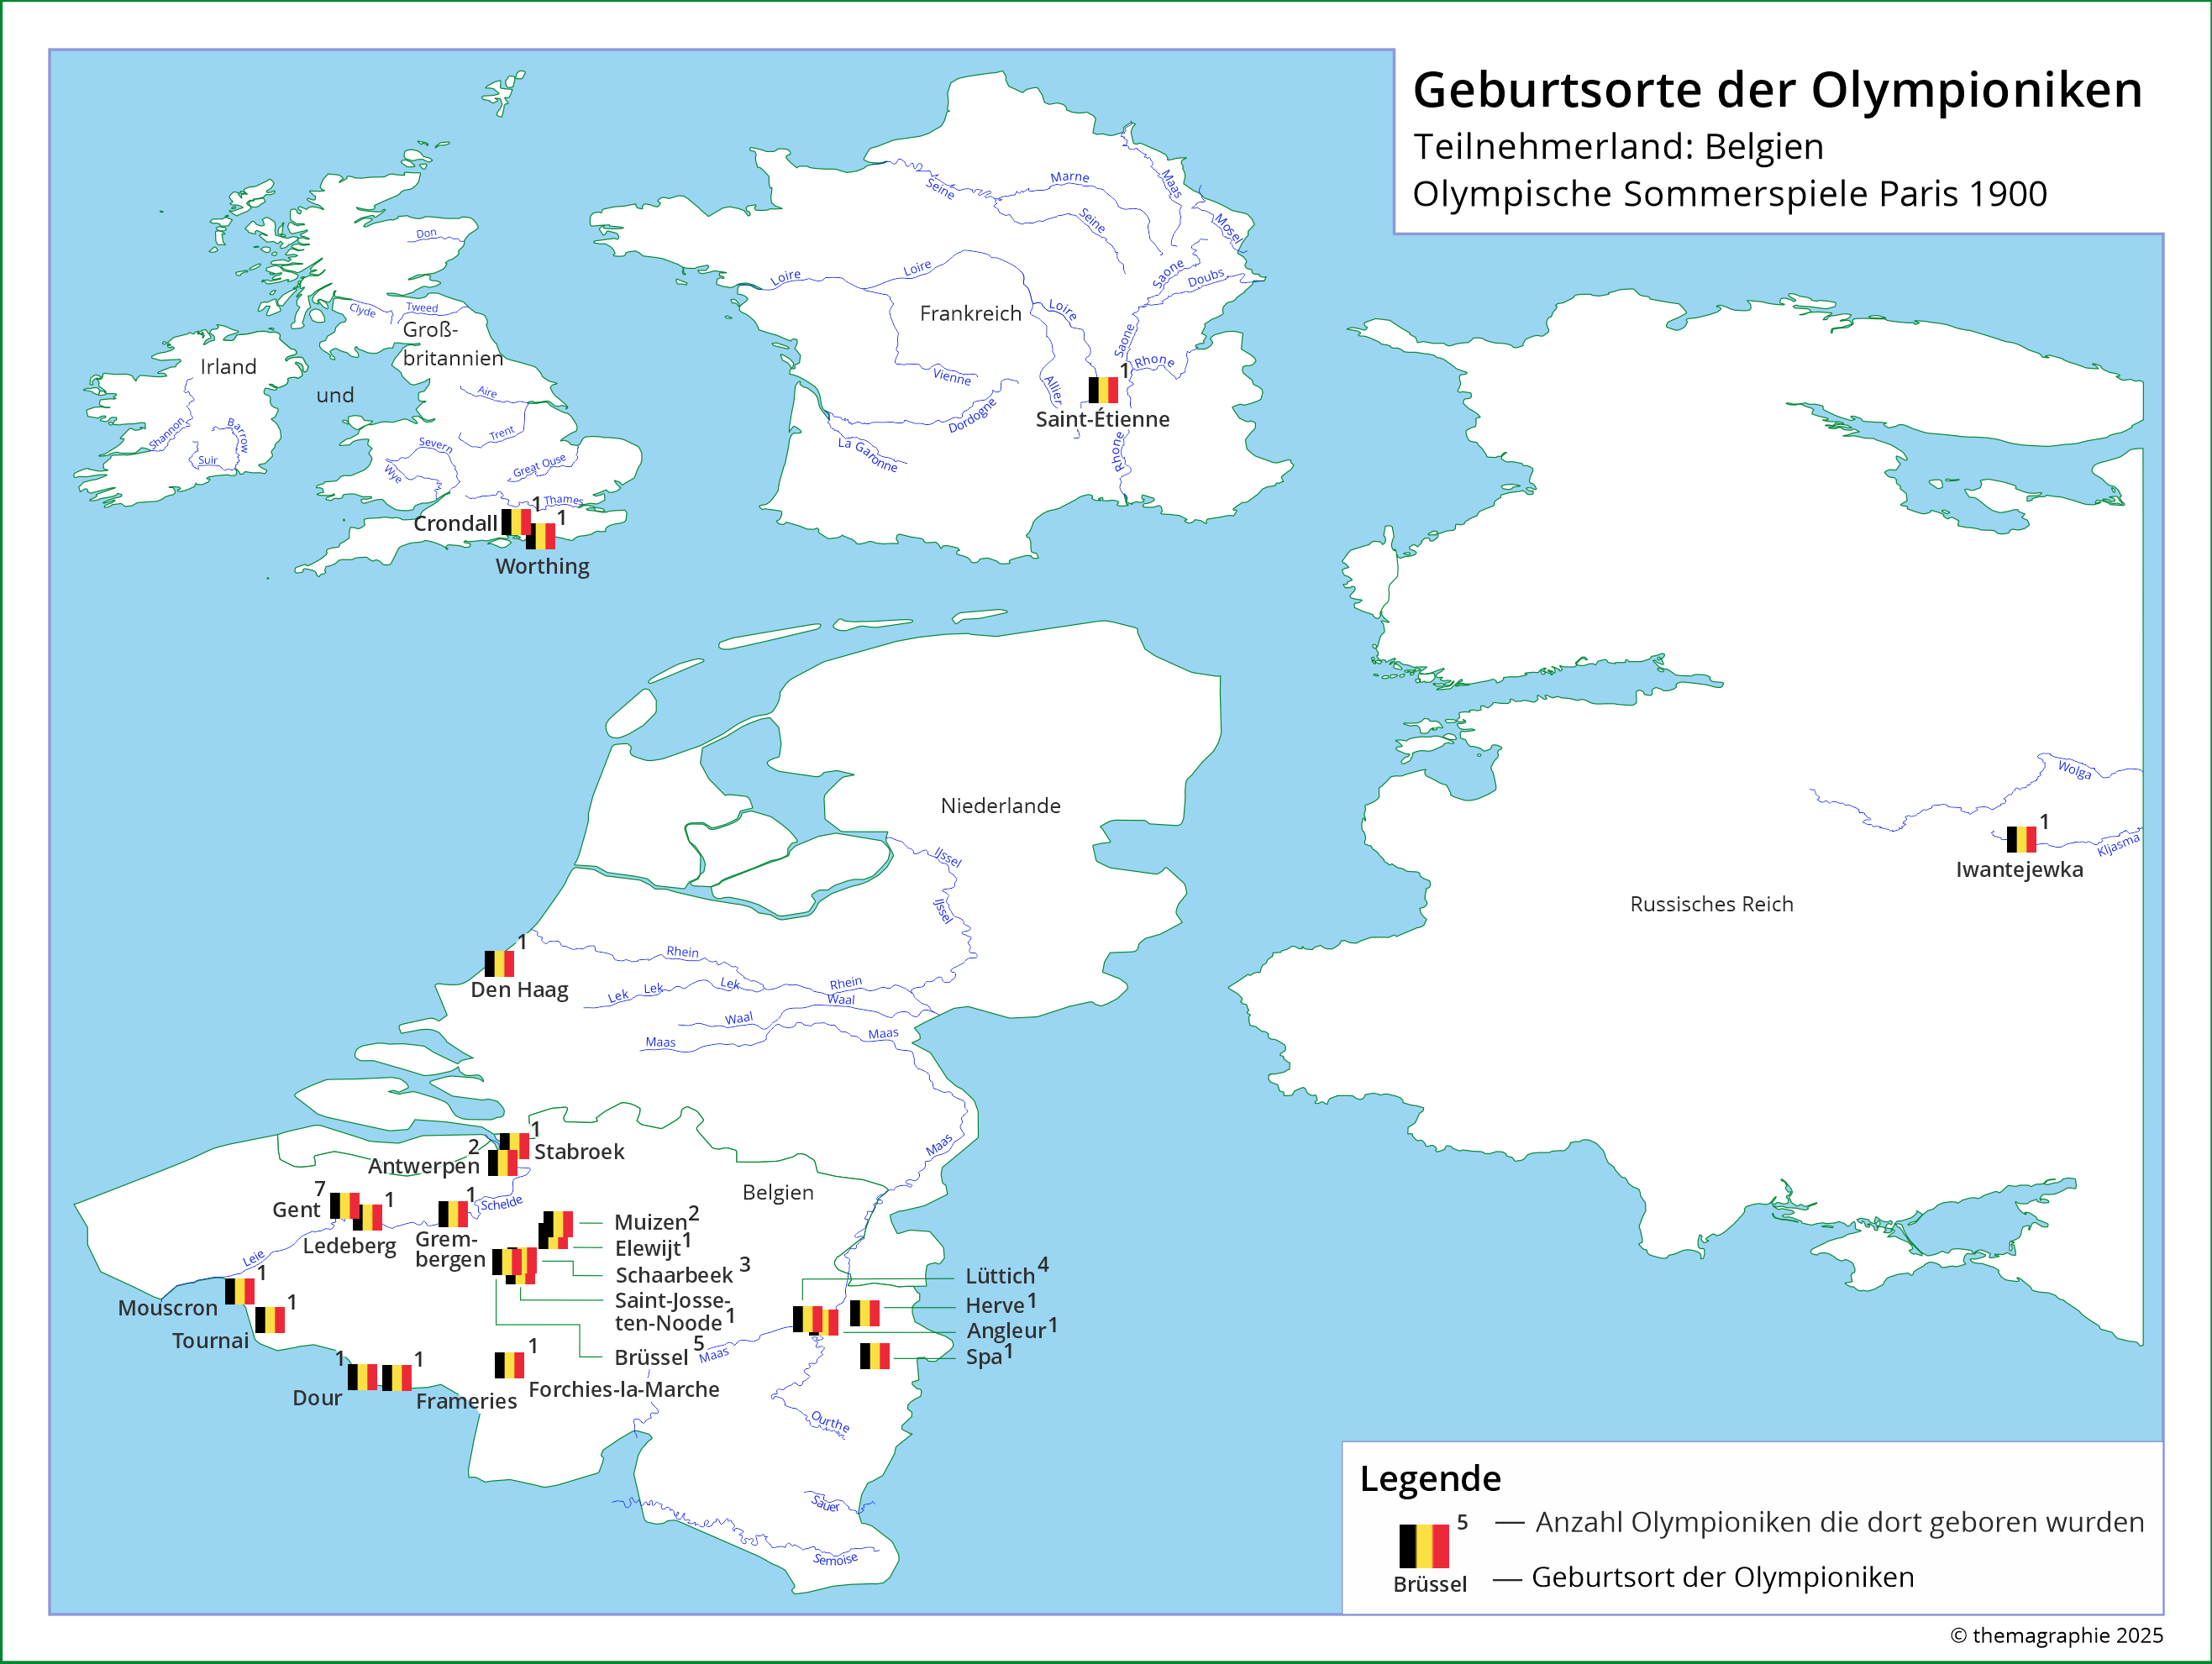Click the flag marker at Iwantejewka
Viewport: 2212px width, 1664px height.
2021,839
